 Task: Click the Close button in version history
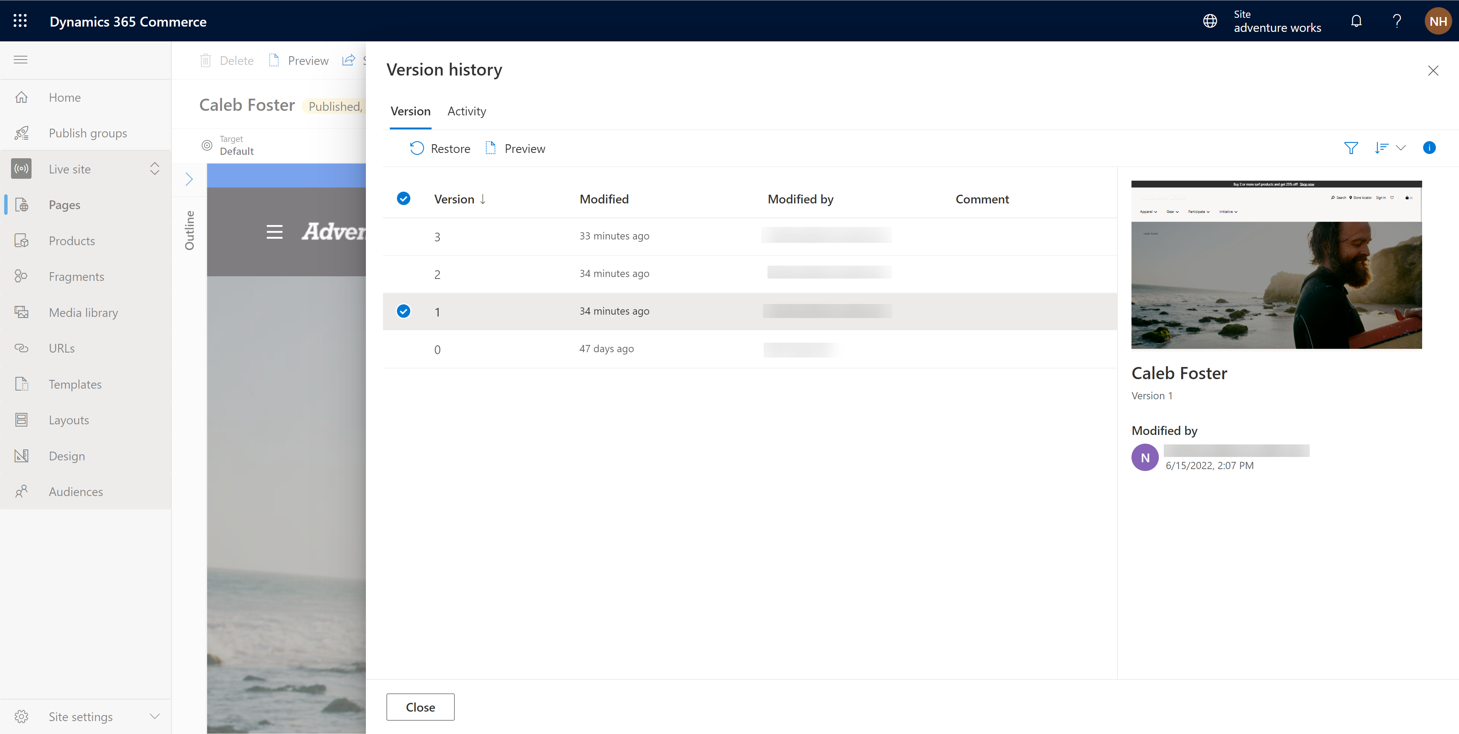pyautogui.click(x=420, y=707)
